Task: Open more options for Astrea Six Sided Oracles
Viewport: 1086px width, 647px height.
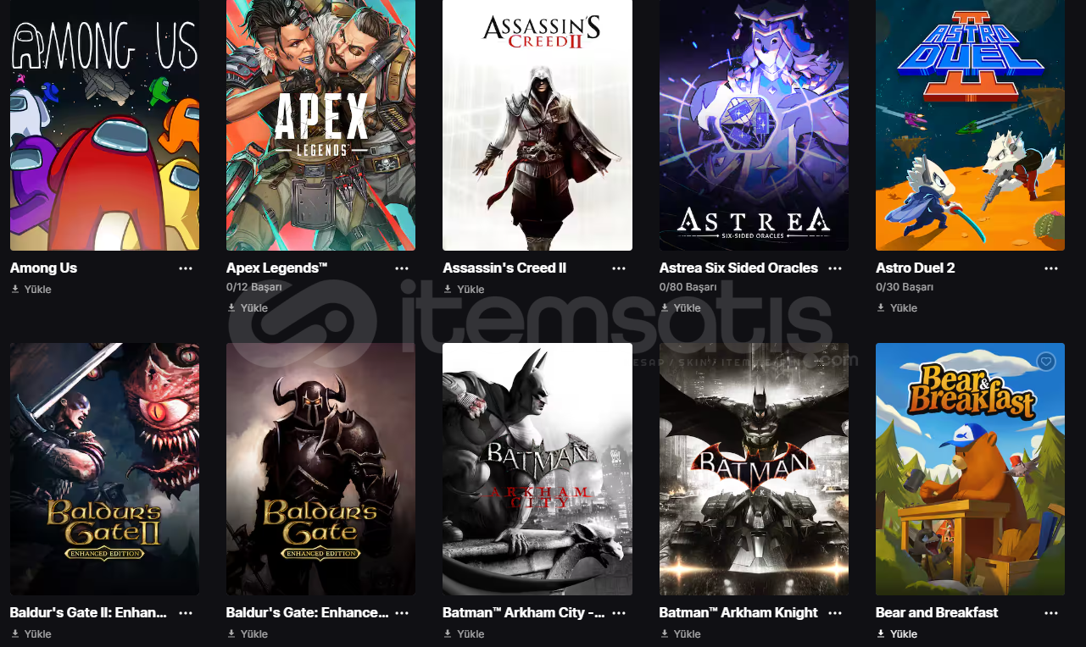Action: (835, 268)
